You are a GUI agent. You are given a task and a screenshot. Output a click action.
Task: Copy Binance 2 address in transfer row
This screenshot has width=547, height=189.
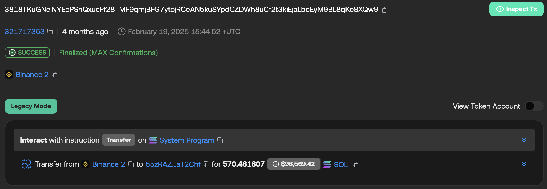click(131, 164)
